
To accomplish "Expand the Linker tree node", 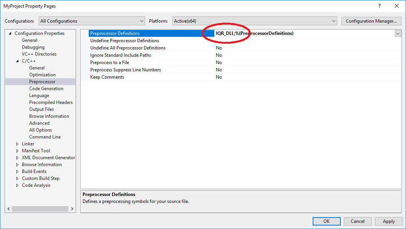I will point(17,143).
